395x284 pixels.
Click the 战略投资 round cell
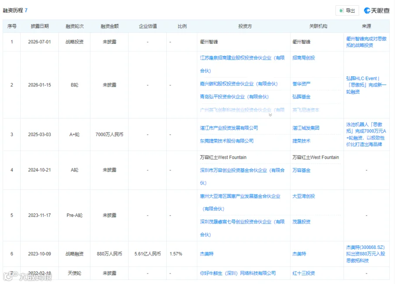(x=75, y=42)
